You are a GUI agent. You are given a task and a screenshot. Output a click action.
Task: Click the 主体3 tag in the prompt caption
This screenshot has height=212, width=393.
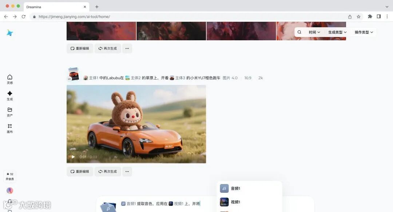[177, 78]
